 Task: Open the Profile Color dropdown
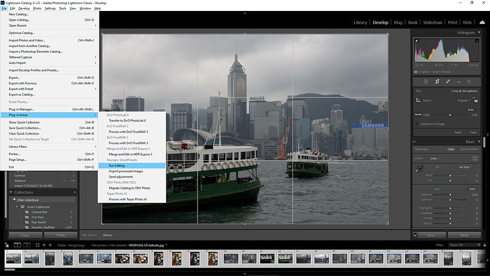pyautogui.click(x=436, y=158)
